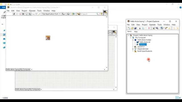Show Context Help with the question mark
Screen dimensions: 182x102
(101, 14)
